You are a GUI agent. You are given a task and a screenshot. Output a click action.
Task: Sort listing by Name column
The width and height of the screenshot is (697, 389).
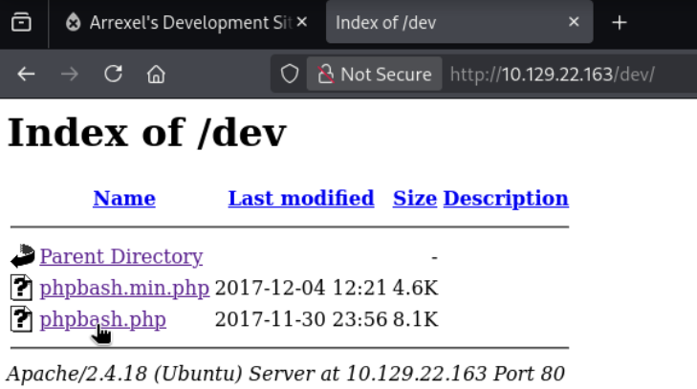[x=124, y=198]
